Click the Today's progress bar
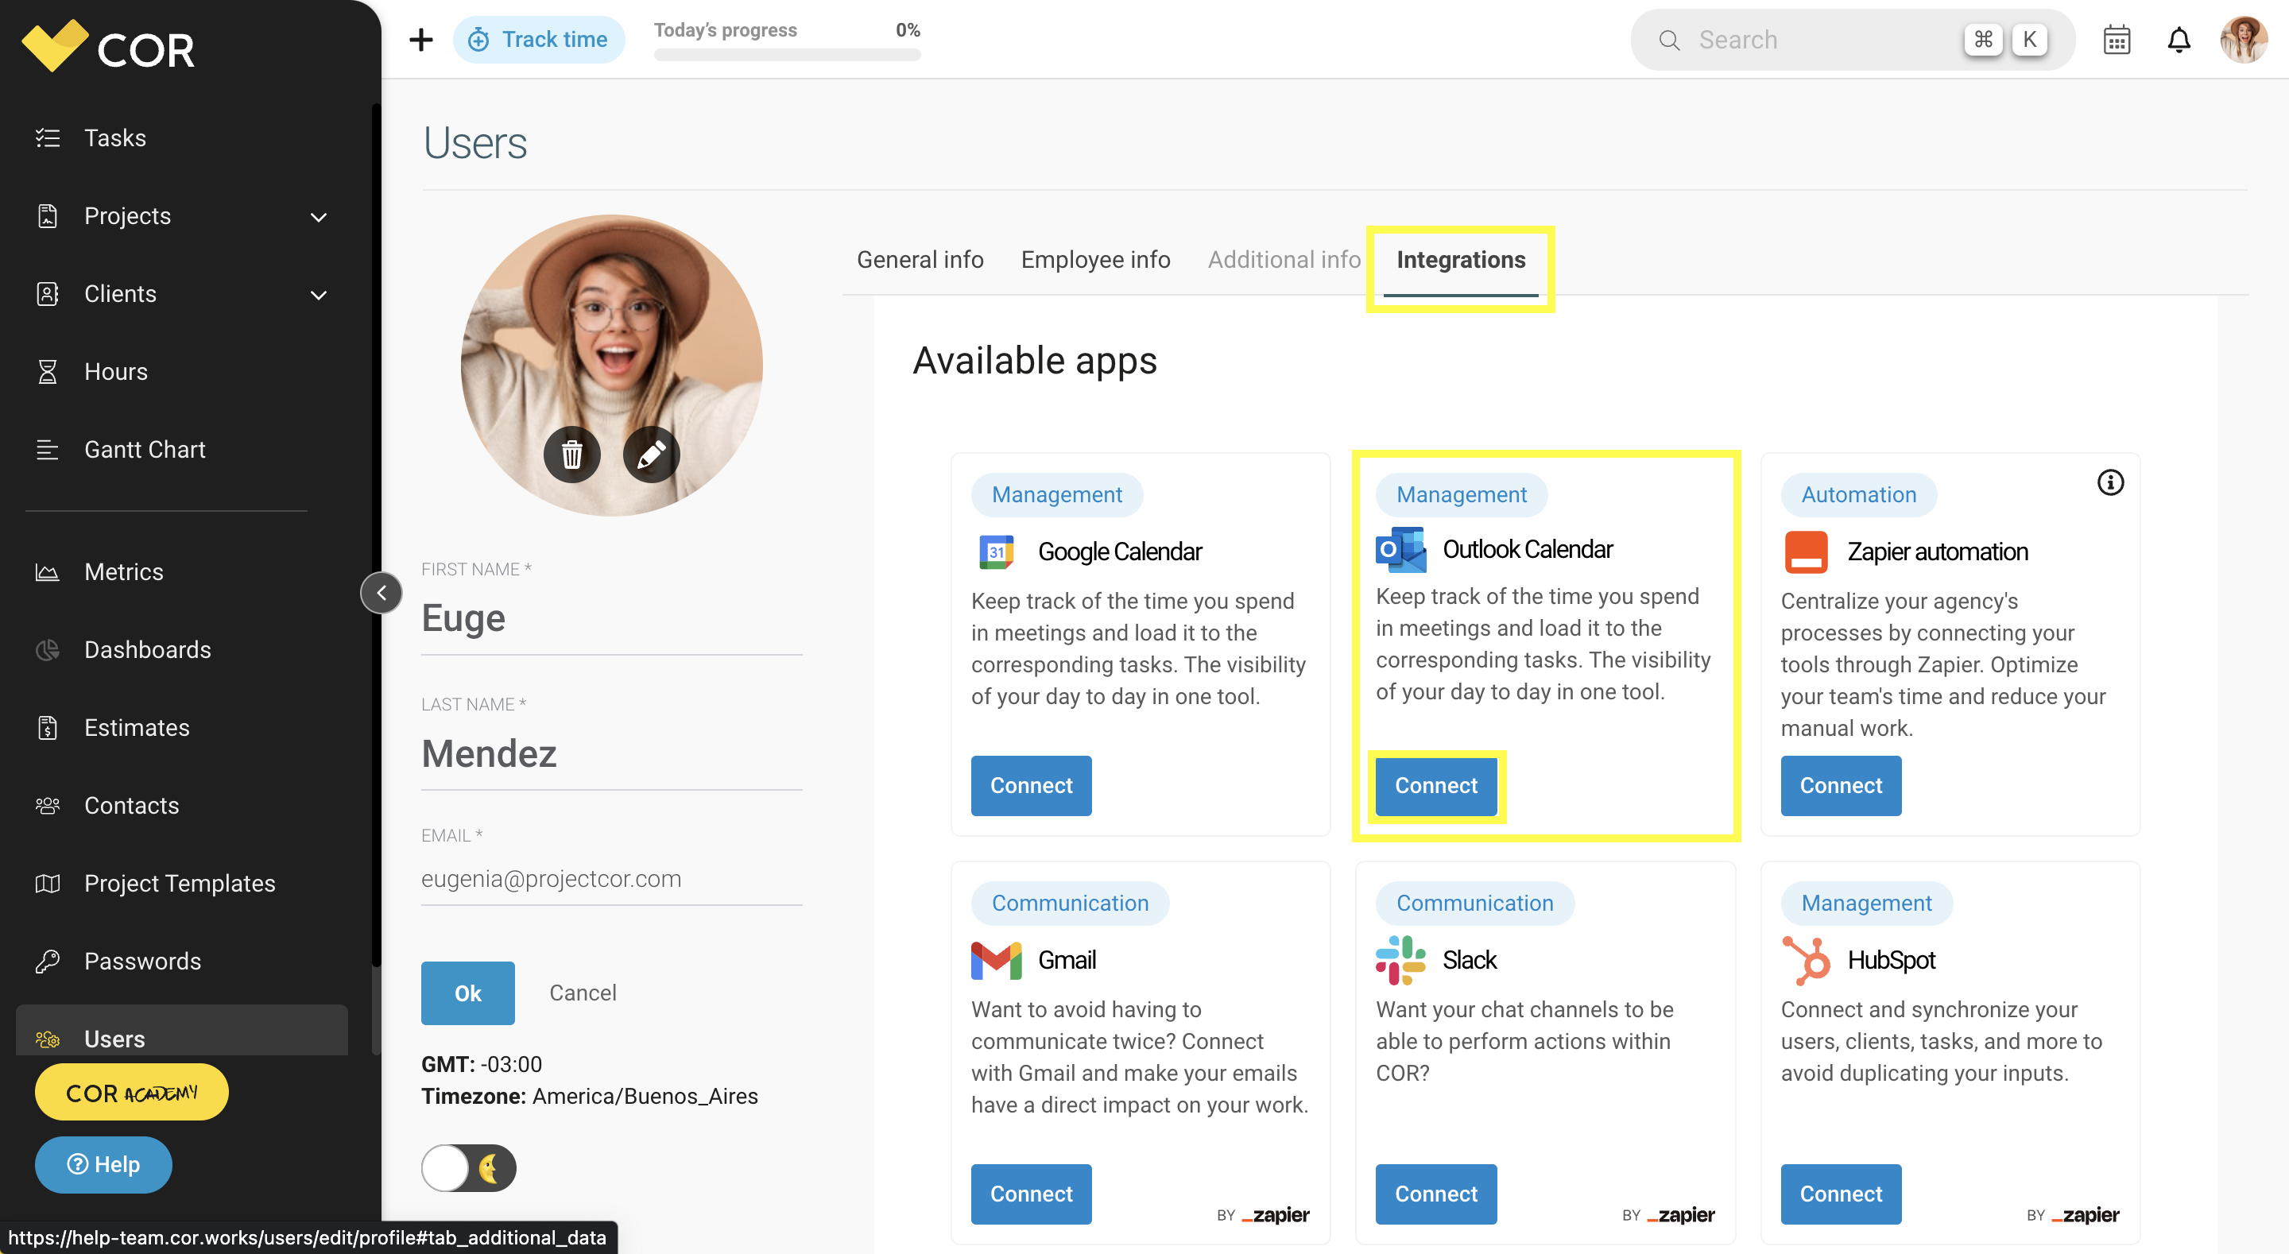The width and height of the screenshot is (2289, 1254). (788, 54)
